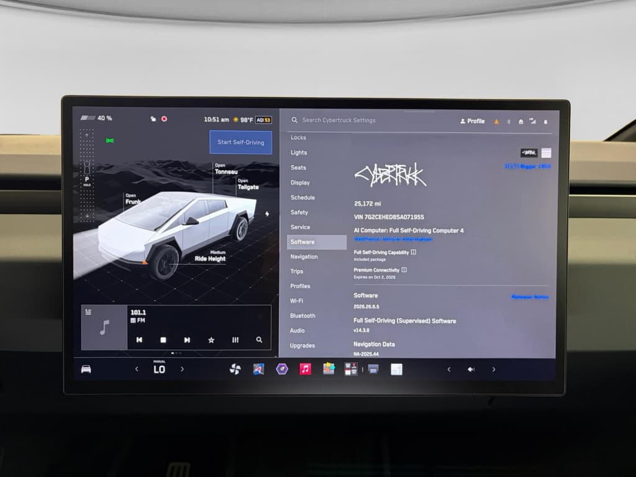Tap the HomeLink house icon
Image resolution: width=636 pixels, height=477 pixels.
click(x=521, y=121)
